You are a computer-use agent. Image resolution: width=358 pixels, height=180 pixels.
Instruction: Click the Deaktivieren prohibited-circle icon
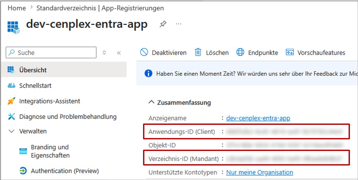pyautogui.click(x=144, y=52)
